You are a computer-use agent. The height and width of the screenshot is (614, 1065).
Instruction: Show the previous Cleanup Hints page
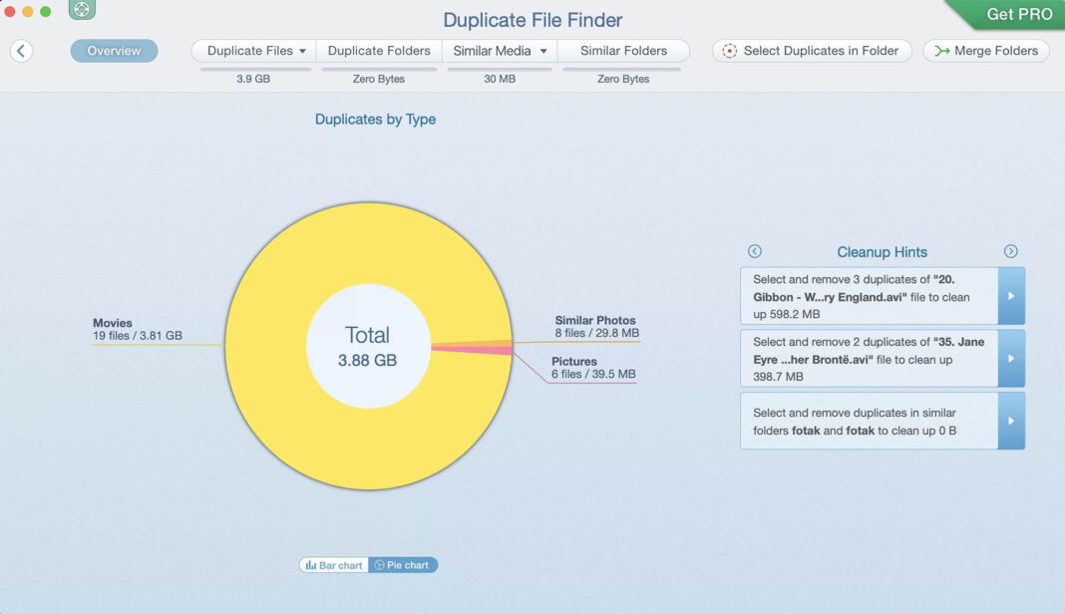point(755,251)
